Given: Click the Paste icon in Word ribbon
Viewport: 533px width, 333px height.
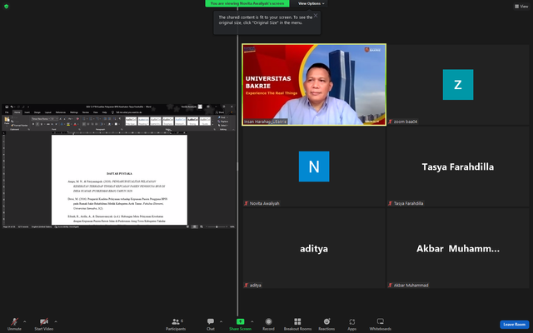Looking at the screenshot, I should pyautogui.click(x=7, y=119).
